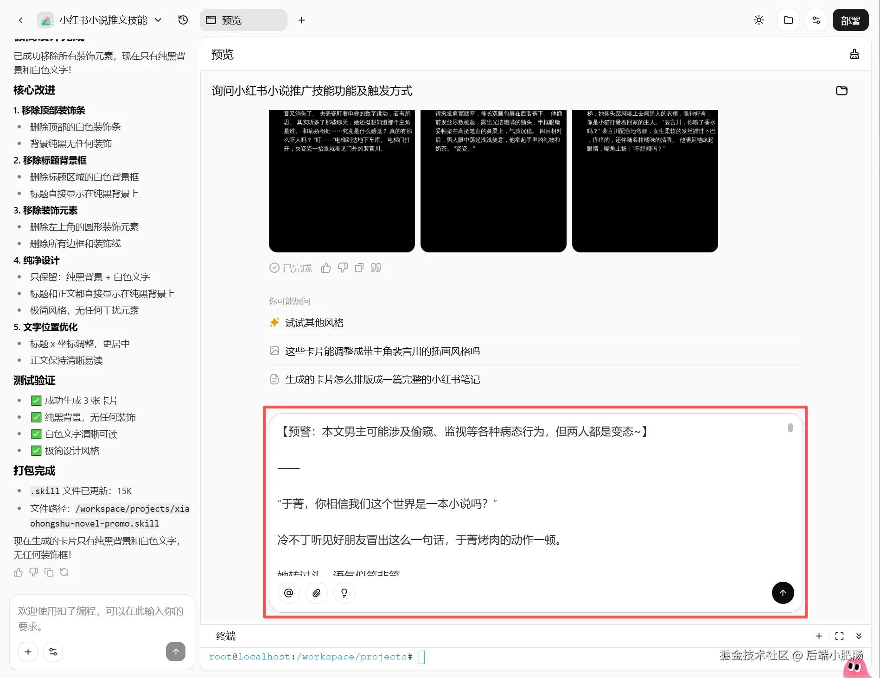The image size is (880, 678).
Task: Click the green checkbox for 纯黑背景，无任何装饰
Action: point(36,417)
